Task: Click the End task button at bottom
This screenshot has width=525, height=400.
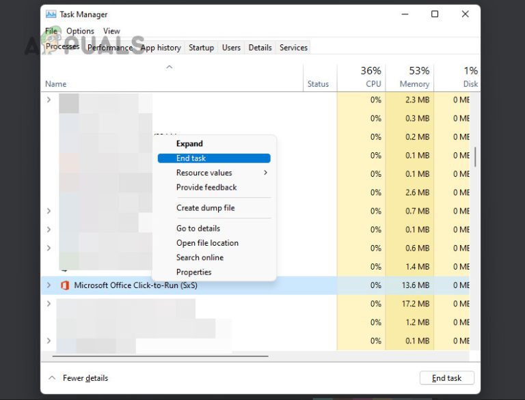Action: (x=446, y=378)
